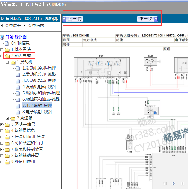Select the highlighted 7.电子喷射-原理 item

(37, 105)
